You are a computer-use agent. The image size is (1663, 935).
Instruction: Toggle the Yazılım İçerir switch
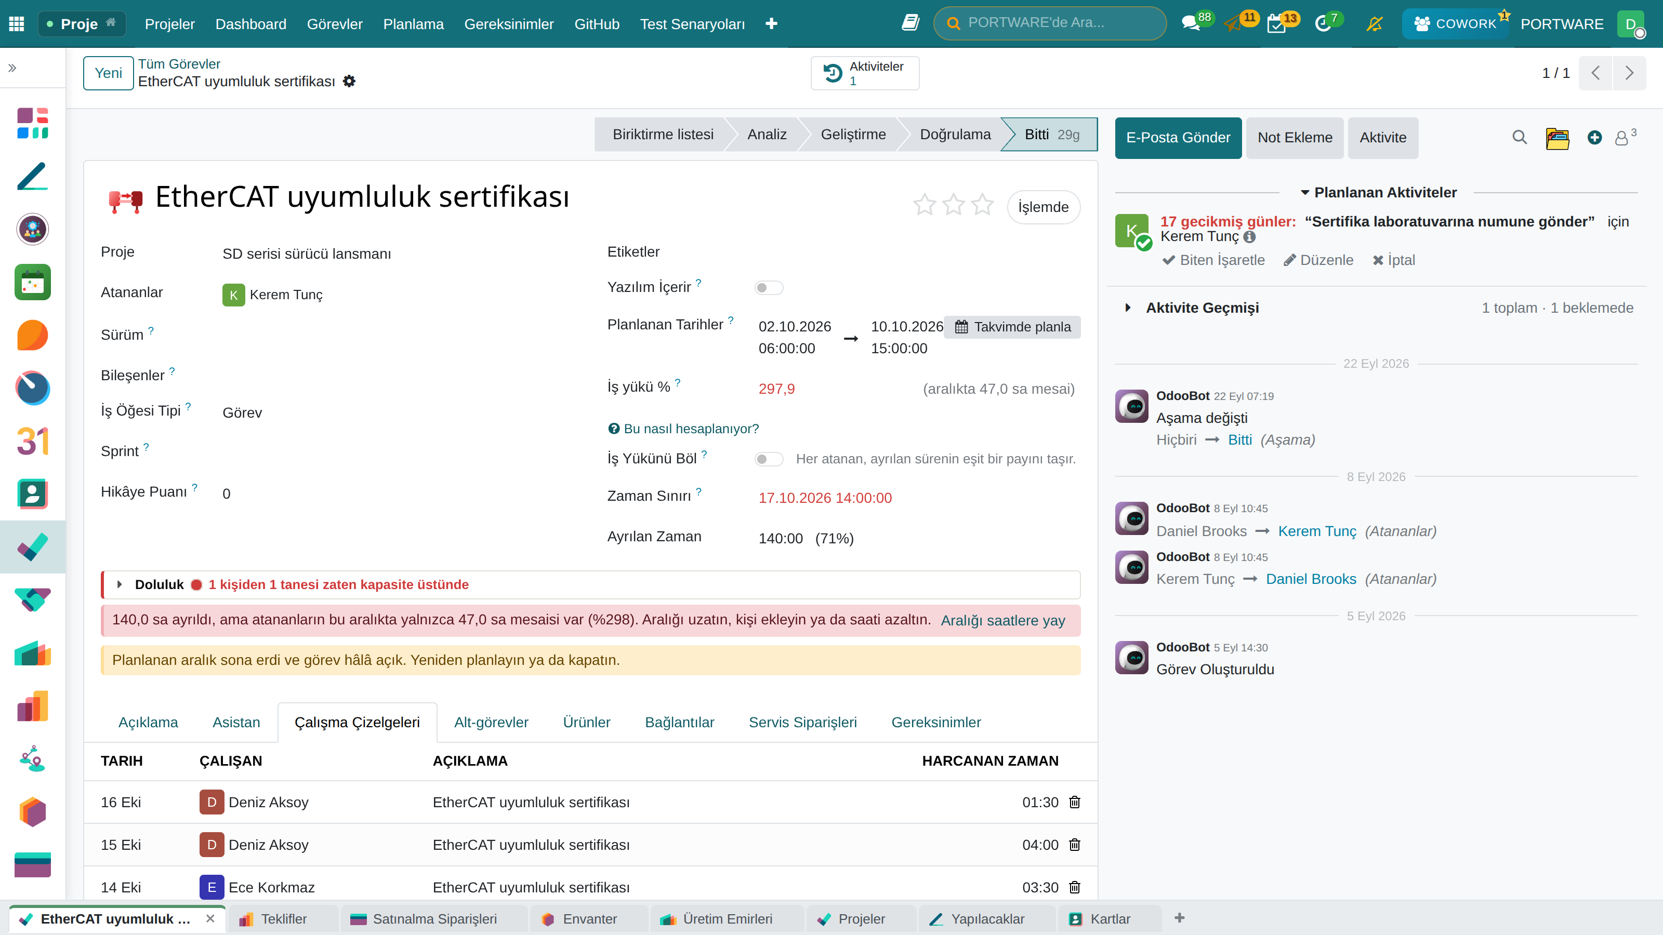point(768,288)
